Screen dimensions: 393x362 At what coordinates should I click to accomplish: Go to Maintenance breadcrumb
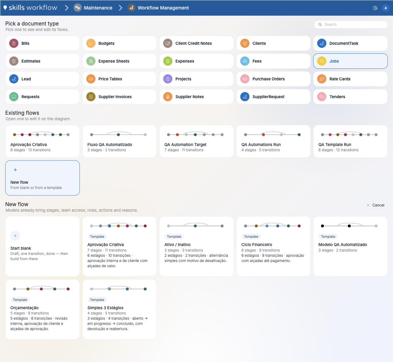point(93,8)
